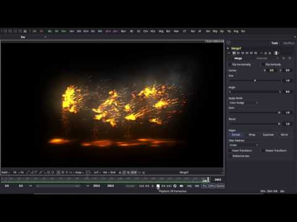
Task: Select the Merge settings tab
Action: pos(238,59)
